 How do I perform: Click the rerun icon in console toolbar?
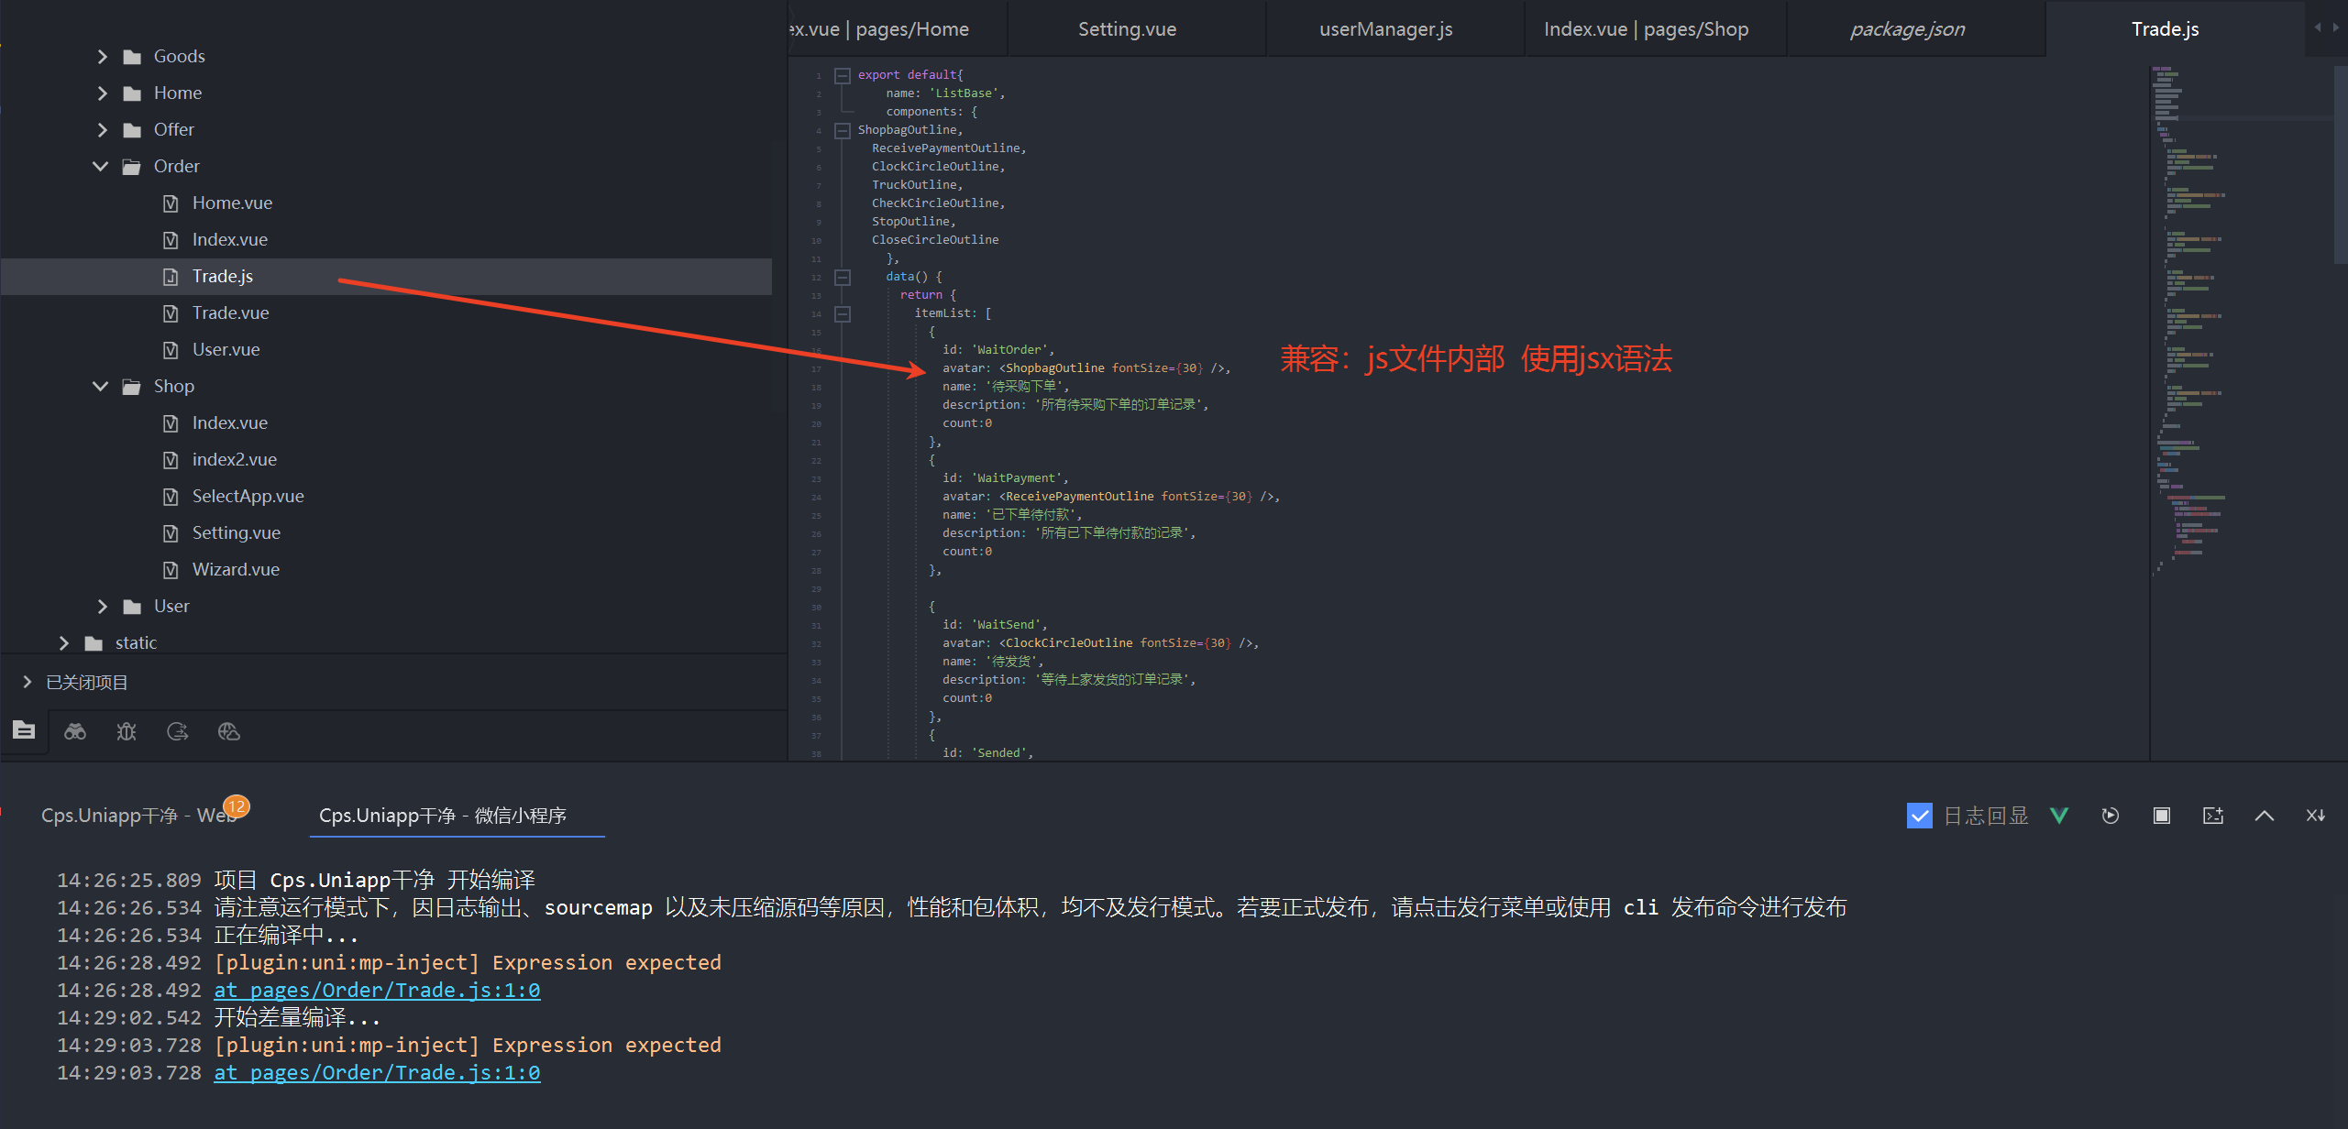(2111, 816)
